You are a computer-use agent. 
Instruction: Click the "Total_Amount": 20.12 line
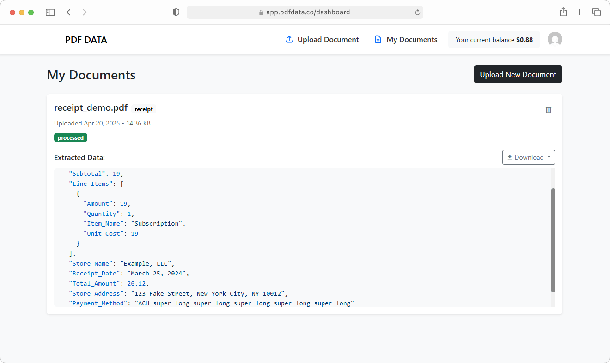[x=109, y=283]
